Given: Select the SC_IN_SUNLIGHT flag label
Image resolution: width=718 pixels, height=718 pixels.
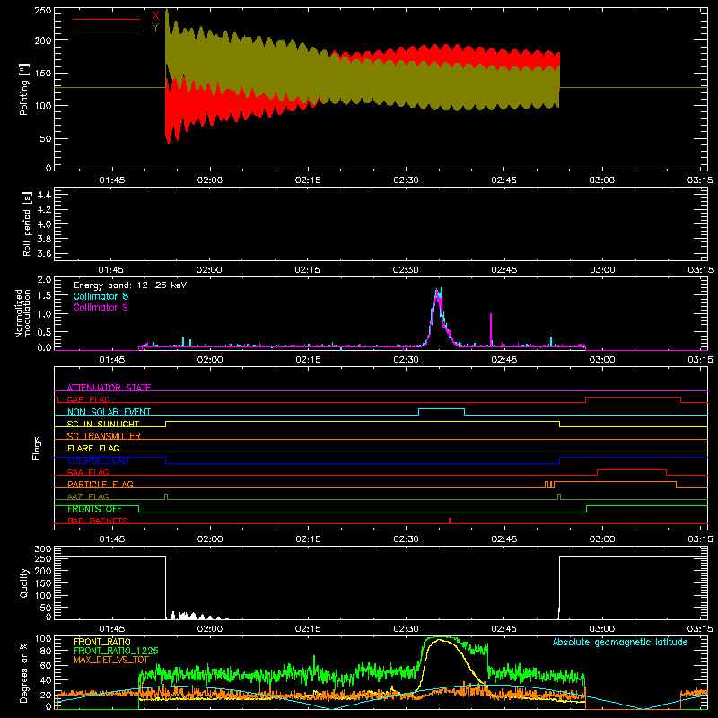Looking at the screenshot, I should pyautogui.click(x=103, y=424).
